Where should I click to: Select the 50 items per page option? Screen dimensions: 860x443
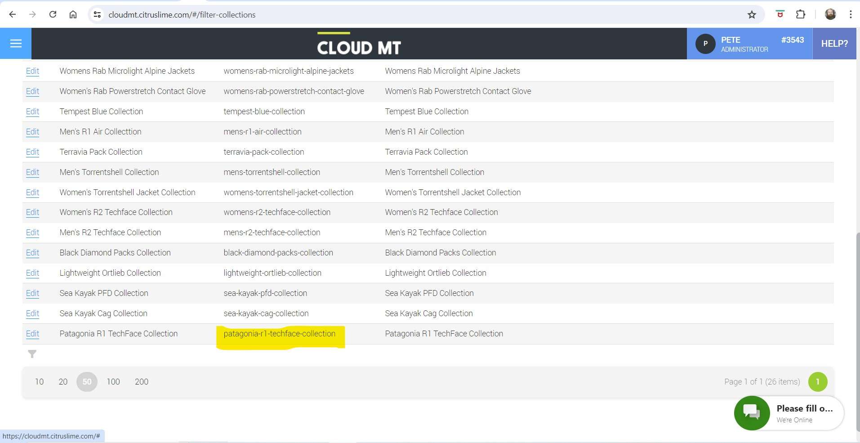coord(87,382)
